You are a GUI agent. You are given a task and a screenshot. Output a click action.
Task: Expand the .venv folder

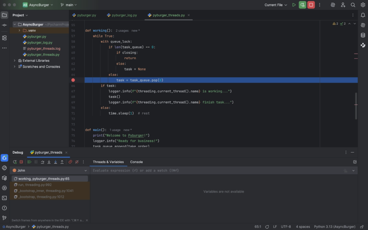coord(19,31)
